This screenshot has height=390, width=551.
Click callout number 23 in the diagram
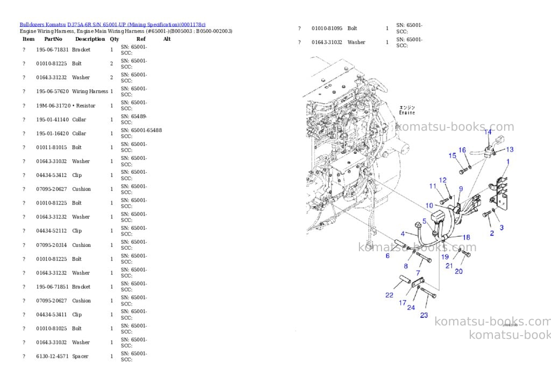424,315
